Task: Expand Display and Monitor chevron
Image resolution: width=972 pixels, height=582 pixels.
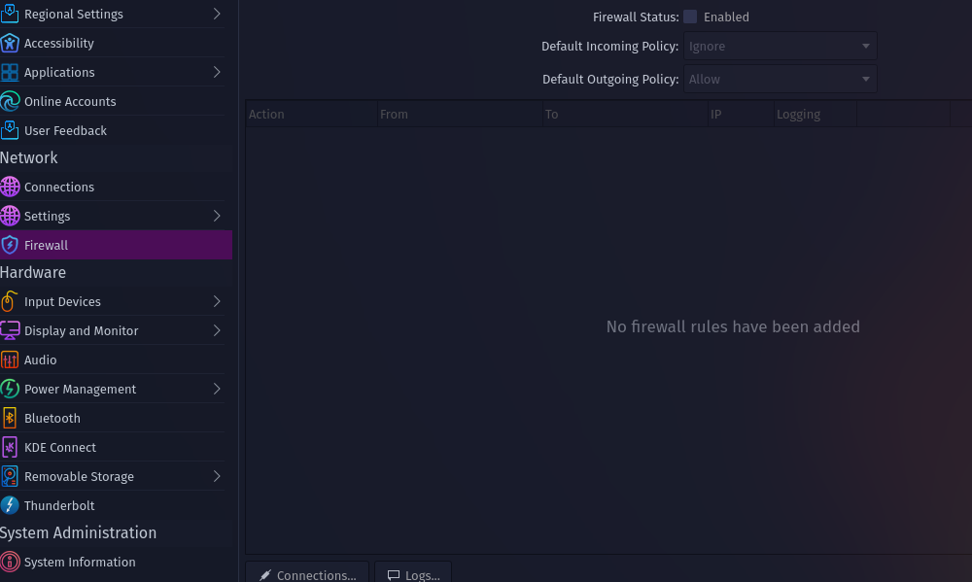Action: 217,330
